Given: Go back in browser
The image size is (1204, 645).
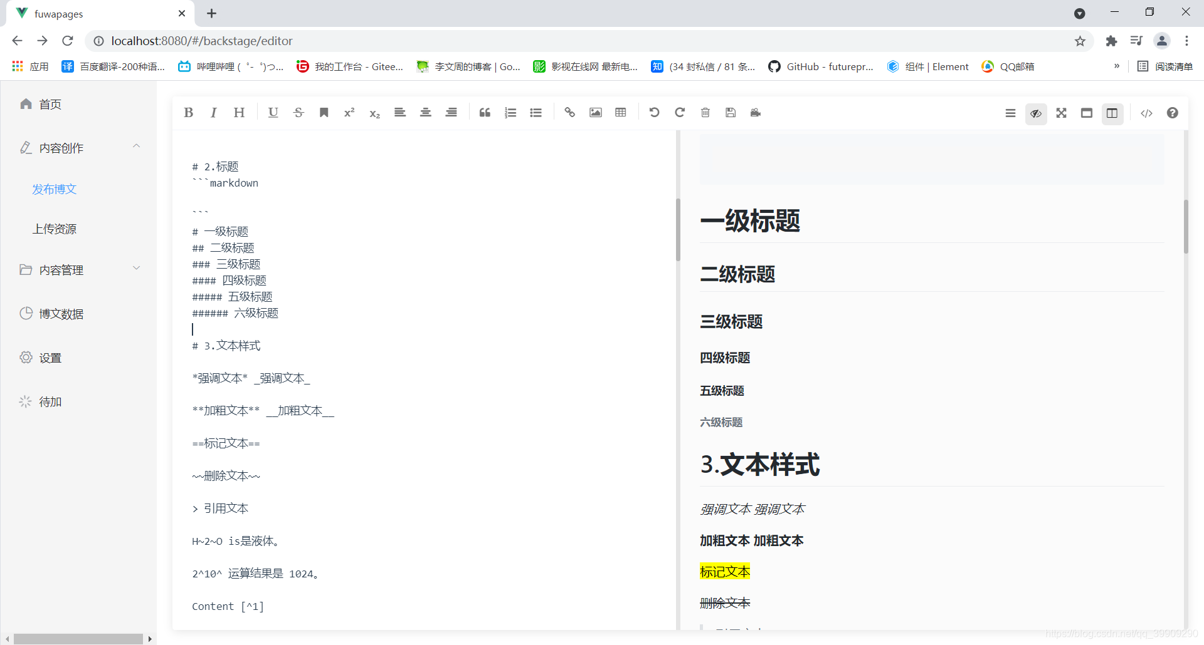Looking at the screenshot, I should (x=17, y=41).
